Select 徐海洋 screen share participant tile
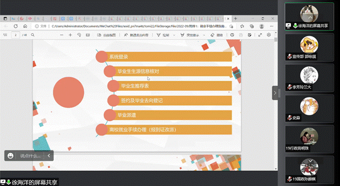 [x=309, y=17]
